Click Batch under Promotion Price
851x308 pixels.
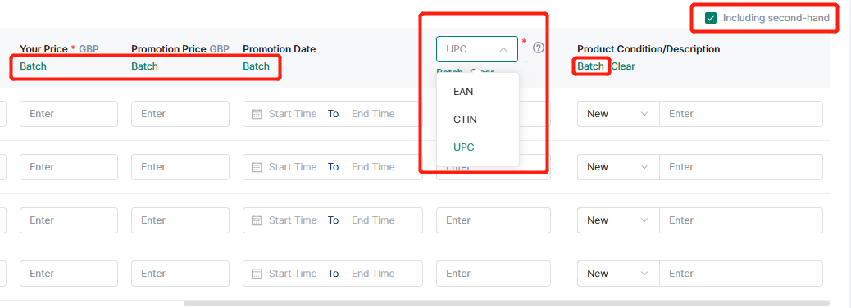tap(144, 66)
